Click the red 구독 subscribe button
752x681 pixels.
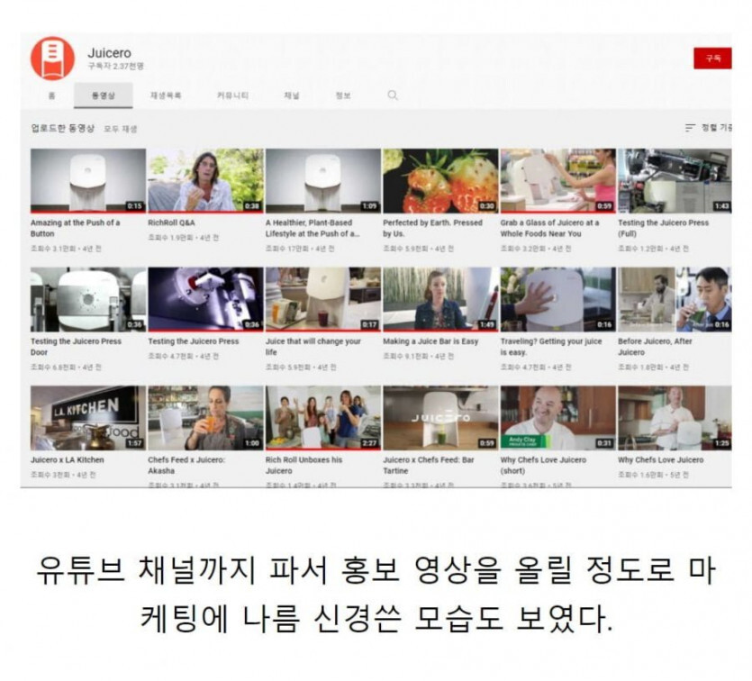[x=712, y=58]
